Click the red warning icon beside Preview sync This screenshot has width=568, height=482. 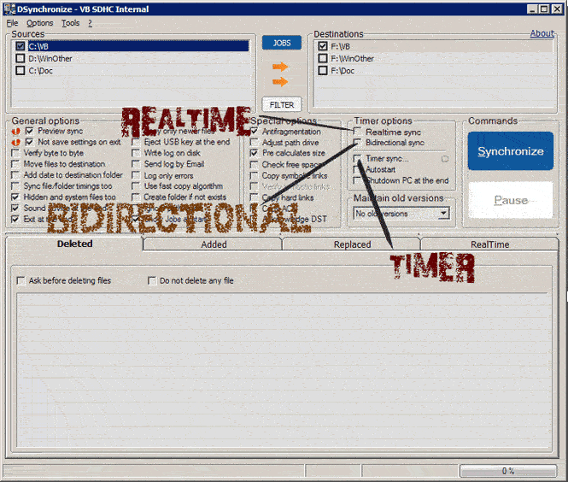point(16,132)
